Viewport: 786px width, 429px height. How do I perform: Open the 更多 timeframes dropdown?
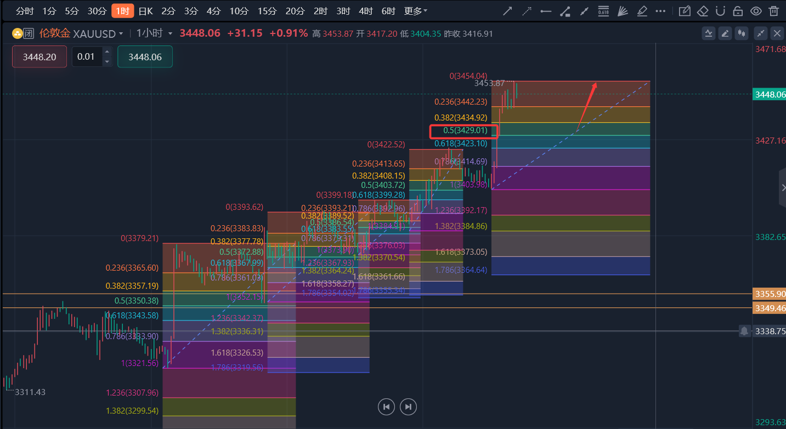click(416, 11)
